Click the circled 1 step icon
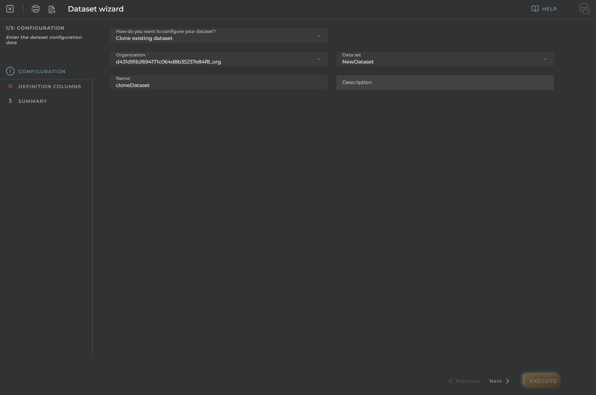 coord(10,71)
